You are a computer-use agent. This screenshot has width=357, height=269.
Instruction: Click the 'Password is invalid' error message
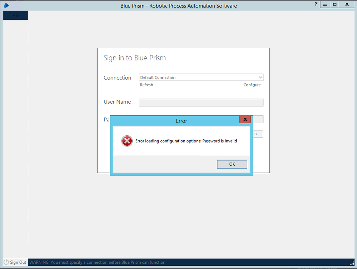coord(186,141)
